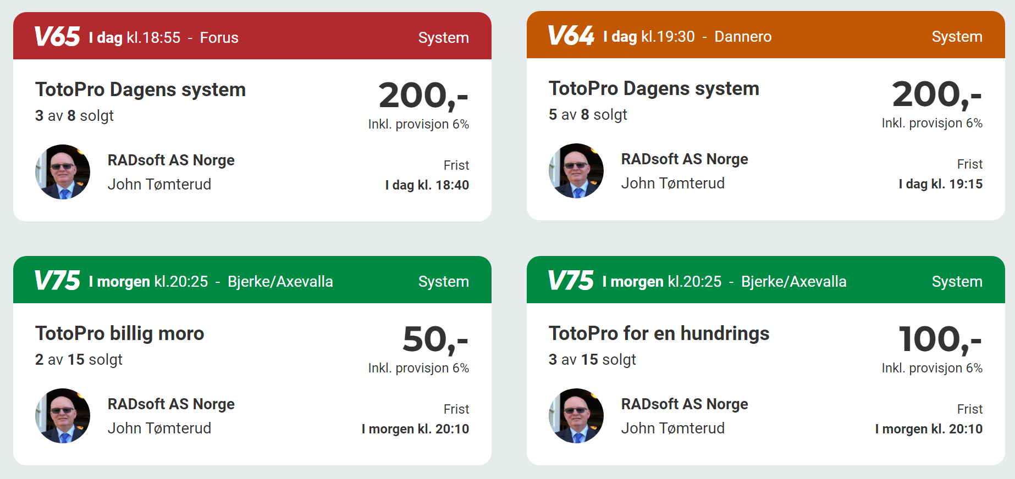Open the Dannero TotoPro Dagens system title
Screen dimensions: 1015x479
(654, 88)
